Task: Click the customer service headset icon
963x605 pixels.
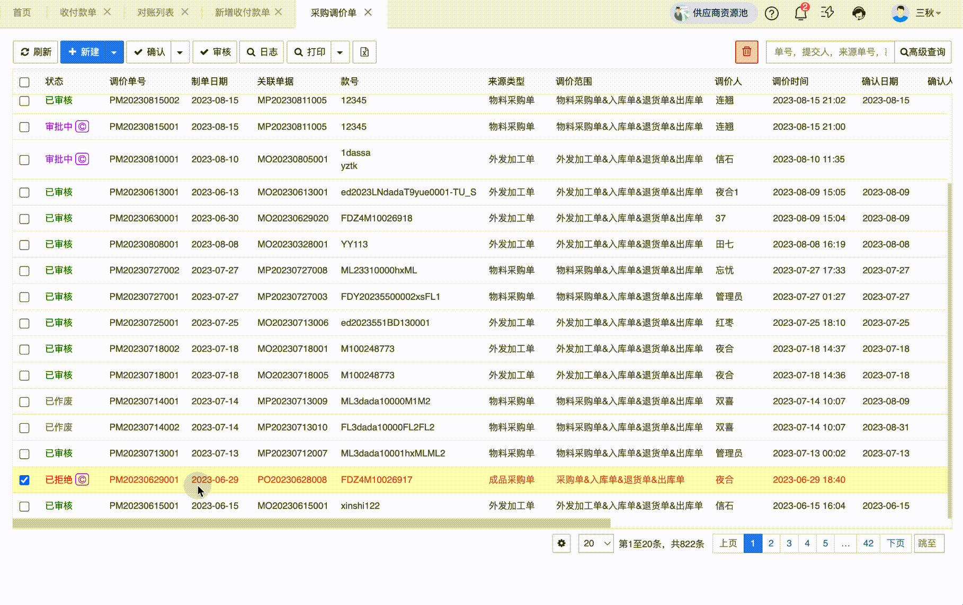Action: (x=859, y=13)
